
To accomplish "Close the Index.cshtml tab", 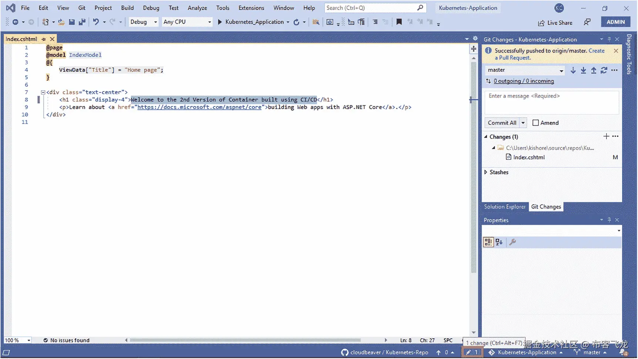I will click(52, 39).
